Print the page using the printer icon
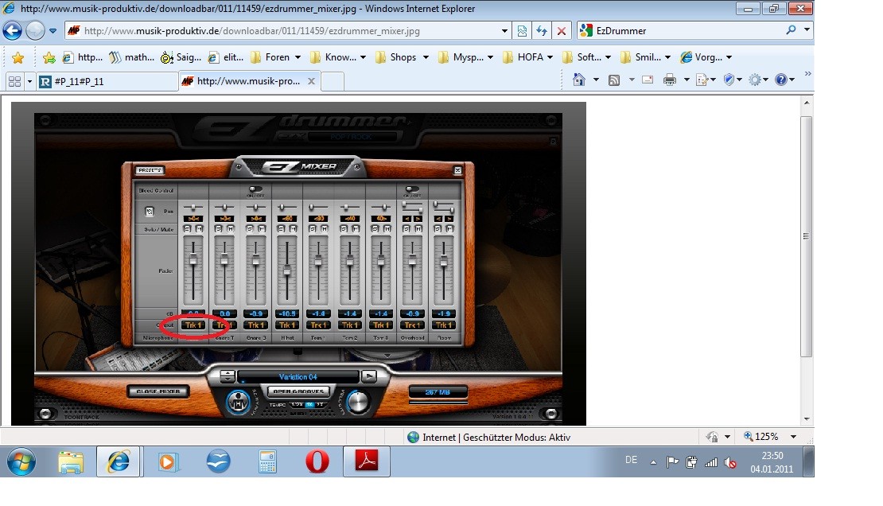Image resolution: width=883 pixels, height=506 pixels. [x=670, y=80]
